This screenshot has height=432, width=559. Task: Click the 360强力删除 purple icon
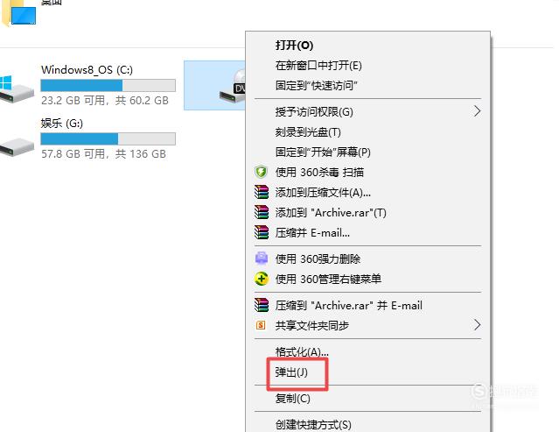[x=262, y=258]
